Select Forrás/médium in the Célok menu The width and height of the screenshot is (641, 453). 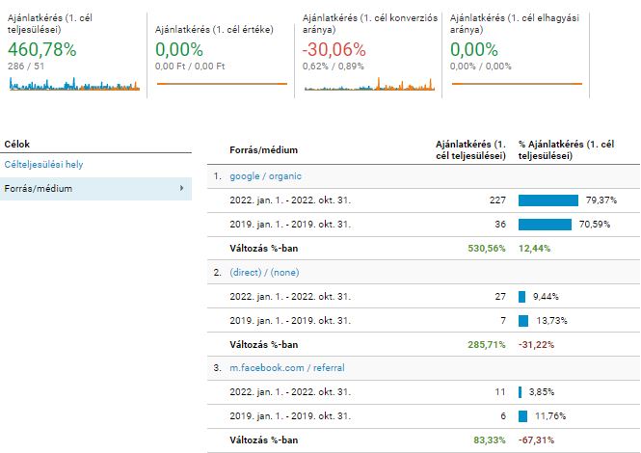coord(39,189)
